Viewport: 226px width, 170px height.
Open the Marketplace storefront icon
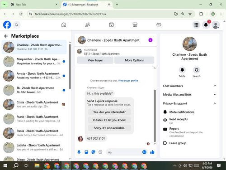pos(135,25)
